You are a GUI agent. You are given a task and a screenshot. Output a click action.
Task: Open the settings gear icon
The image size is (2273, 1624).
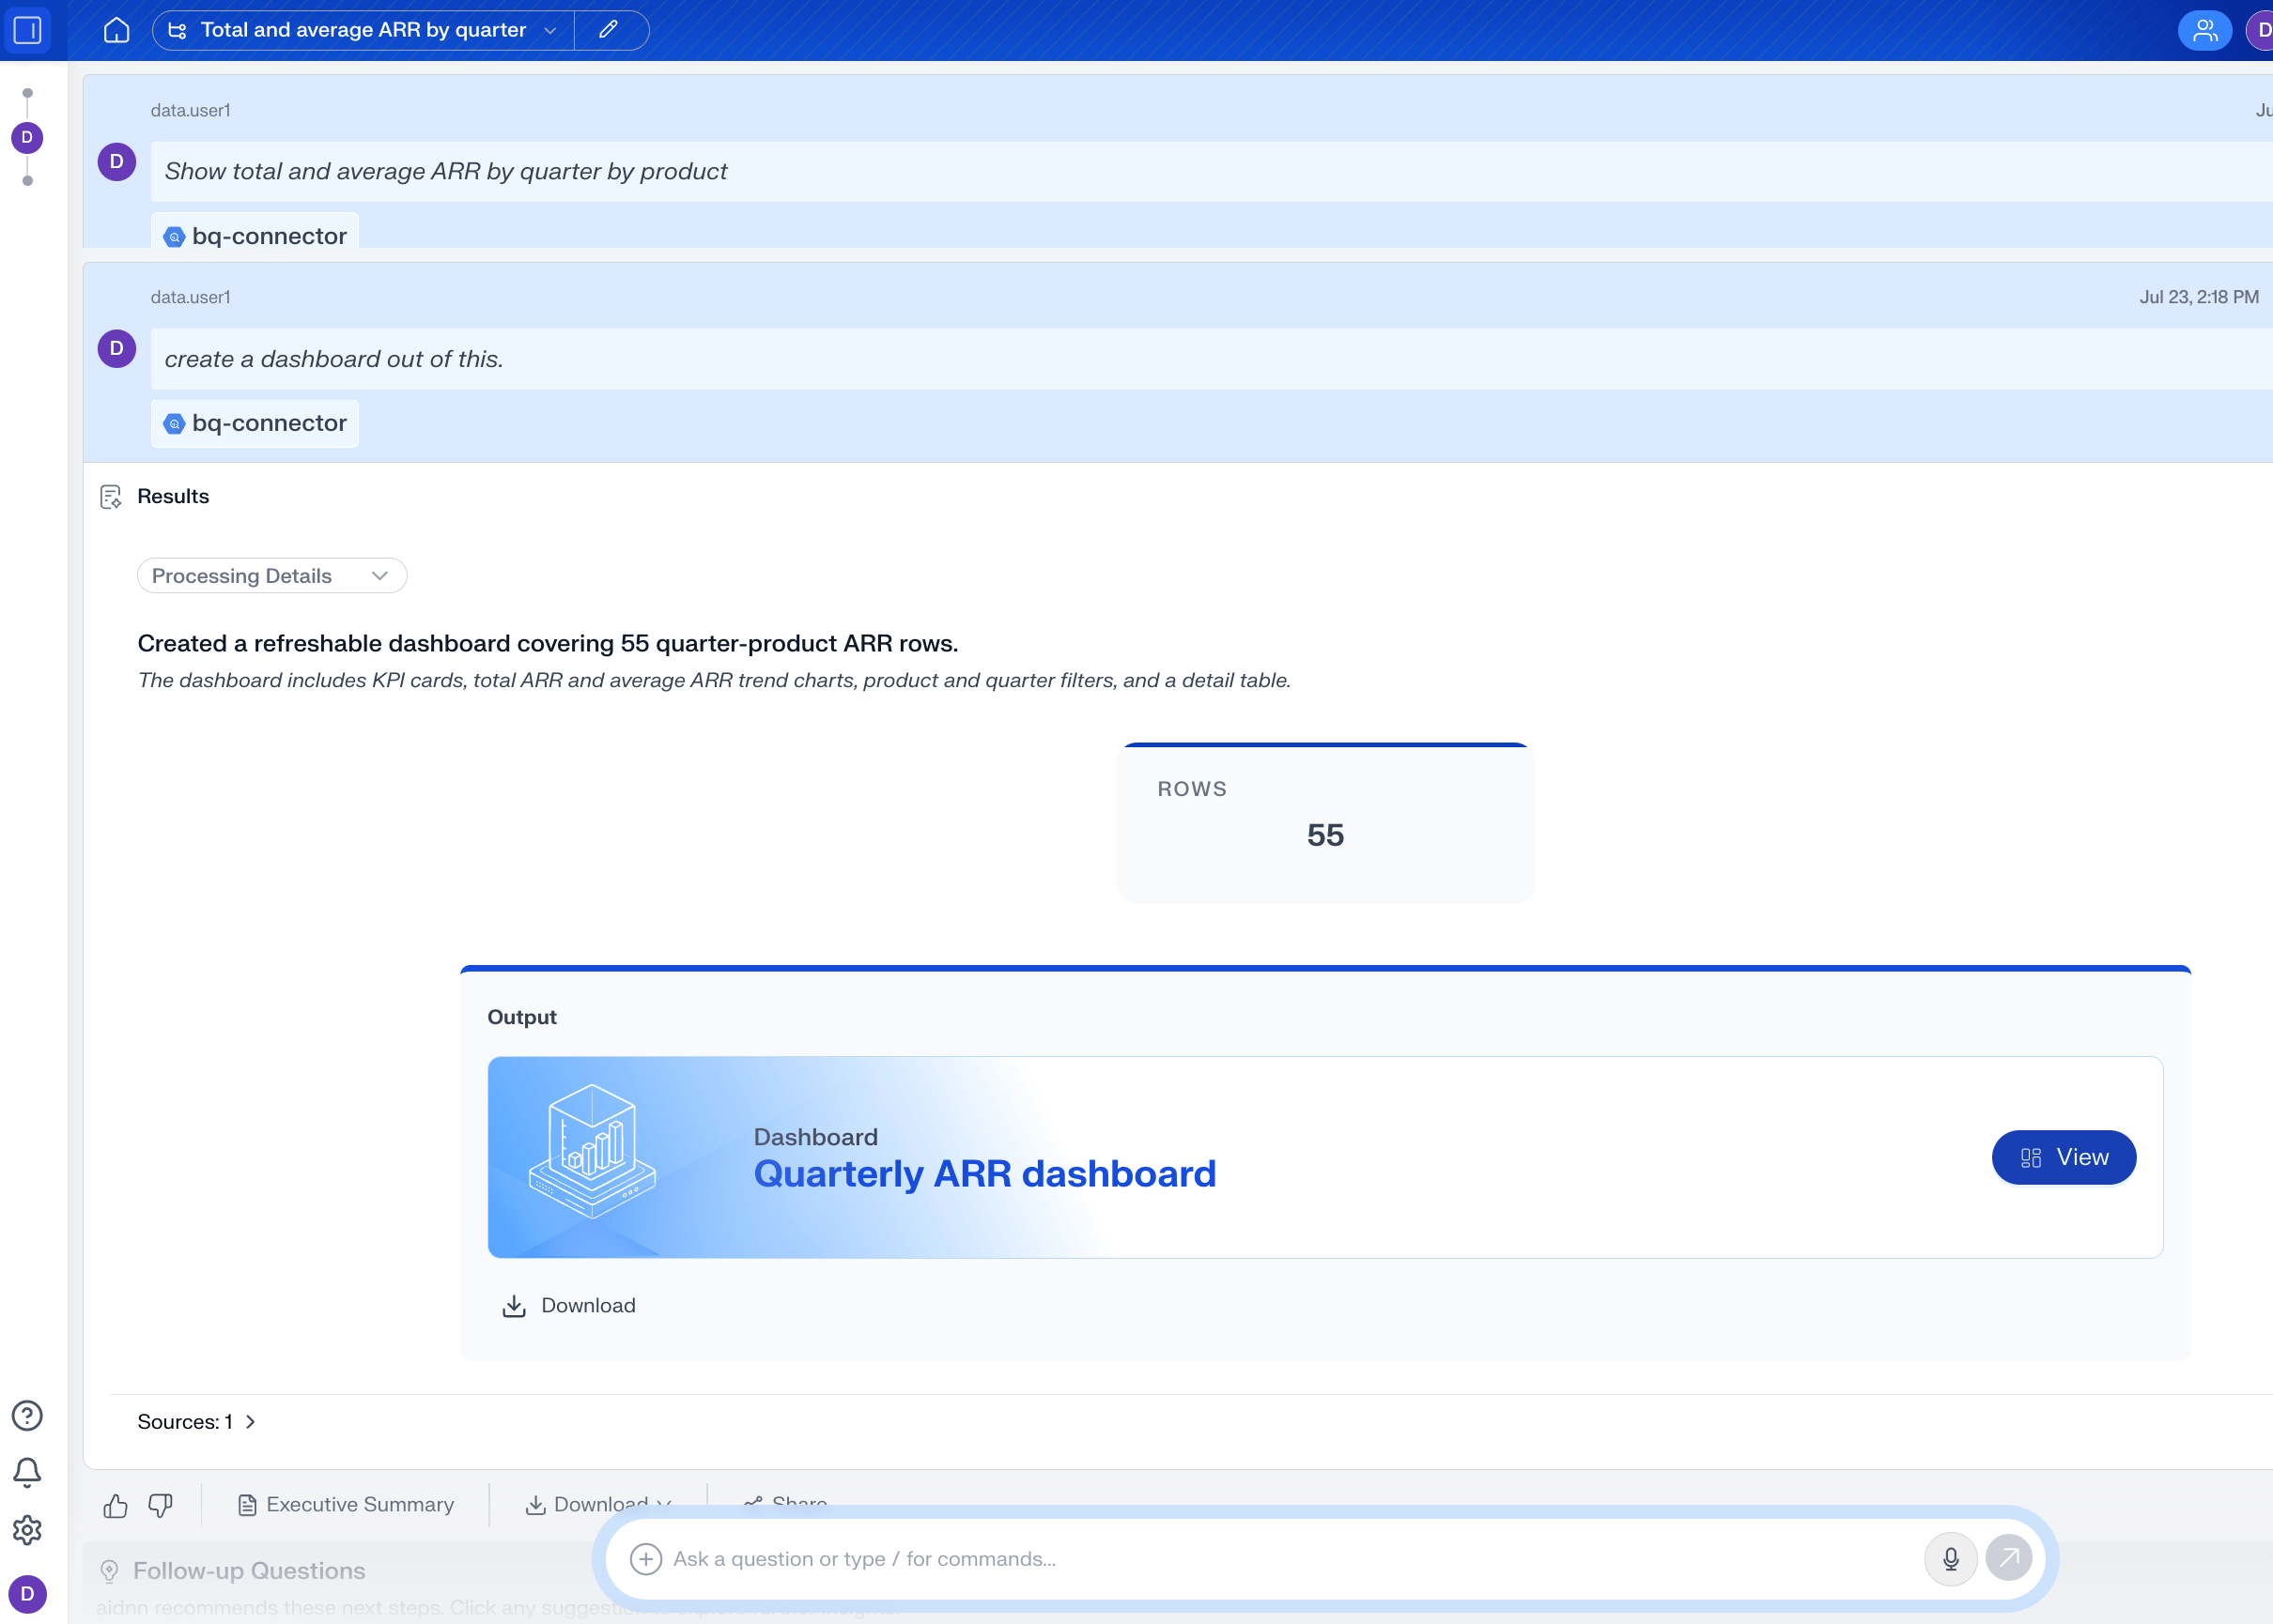(27, 1530)
